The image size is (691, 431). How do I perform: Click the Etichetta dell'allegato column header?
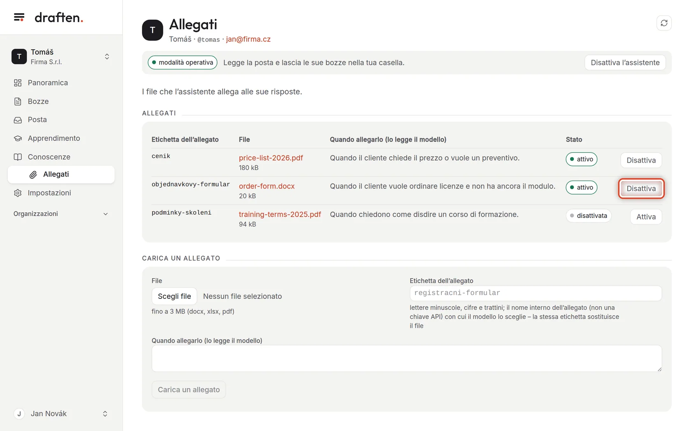185,140
